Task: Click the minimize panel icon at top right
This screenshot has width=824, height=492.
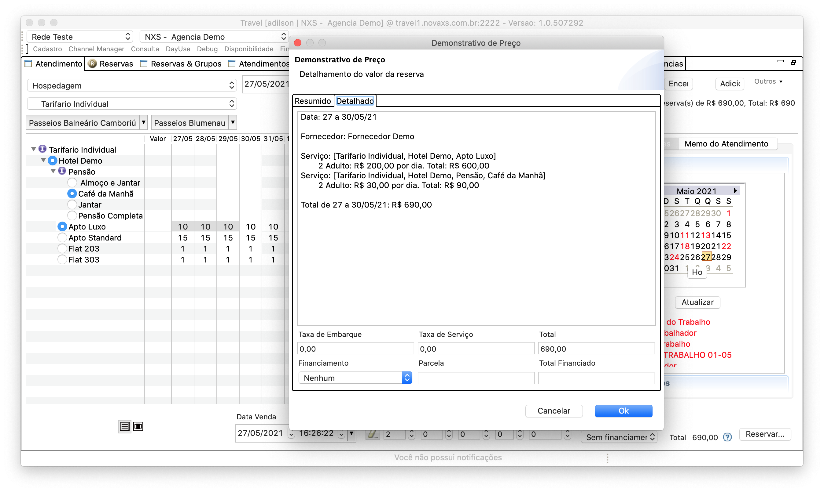Action: click(780, 62)
